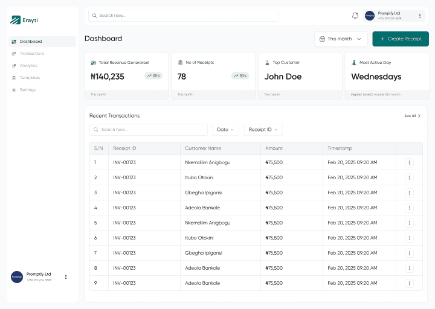435x309 pixels.
Task: Click the top global search field
Action: pyautogui.click(x=183, y=16)
